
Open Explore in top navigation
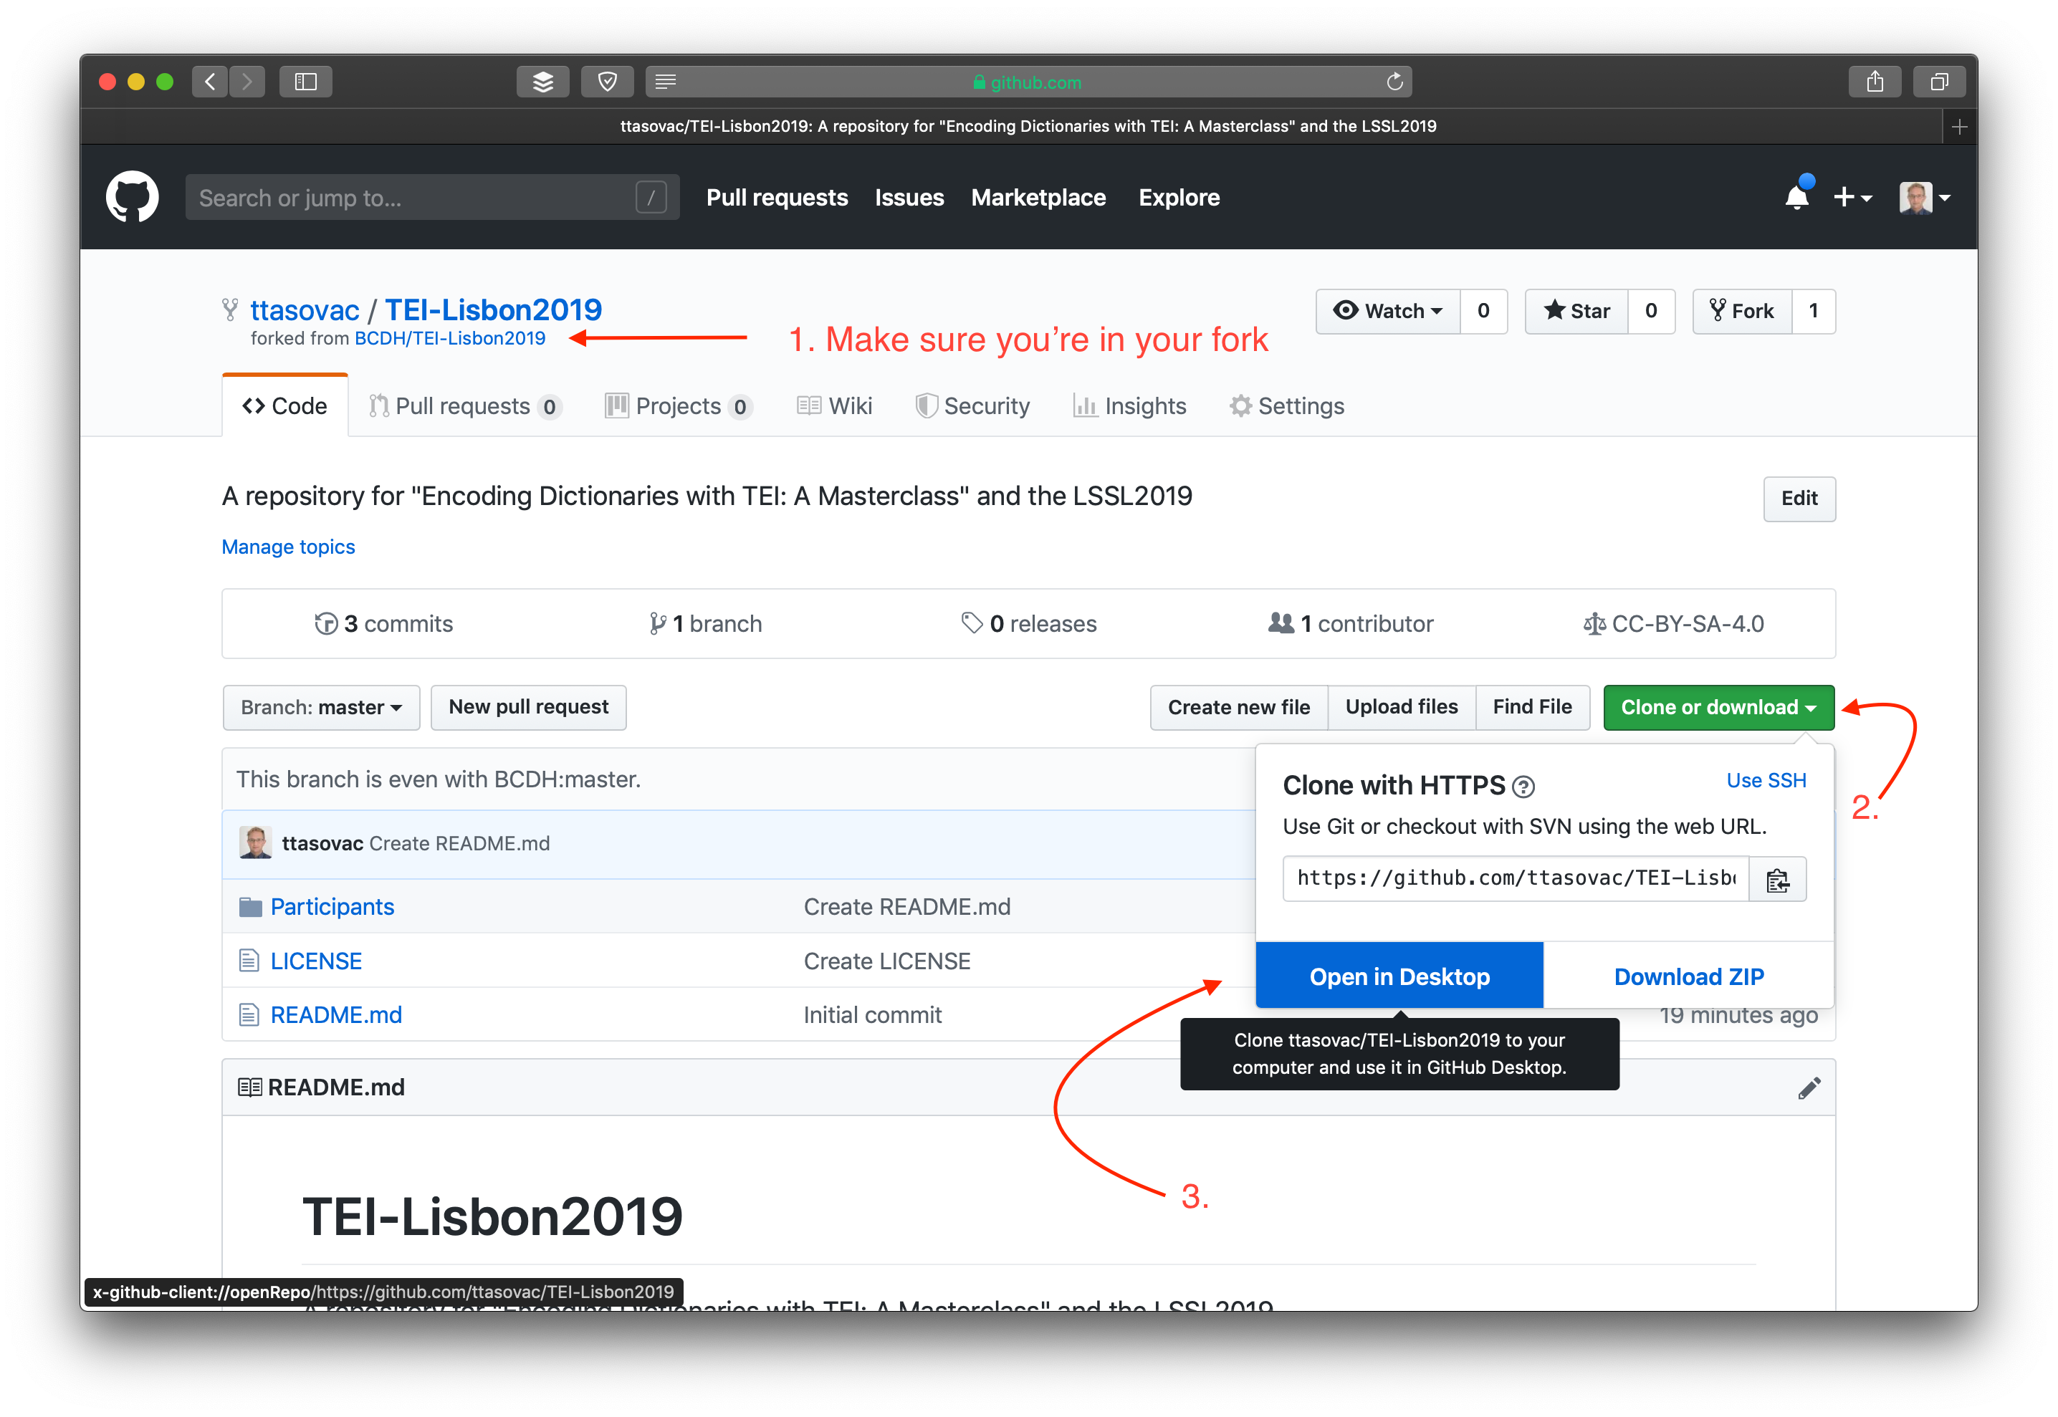point(1179,197)
